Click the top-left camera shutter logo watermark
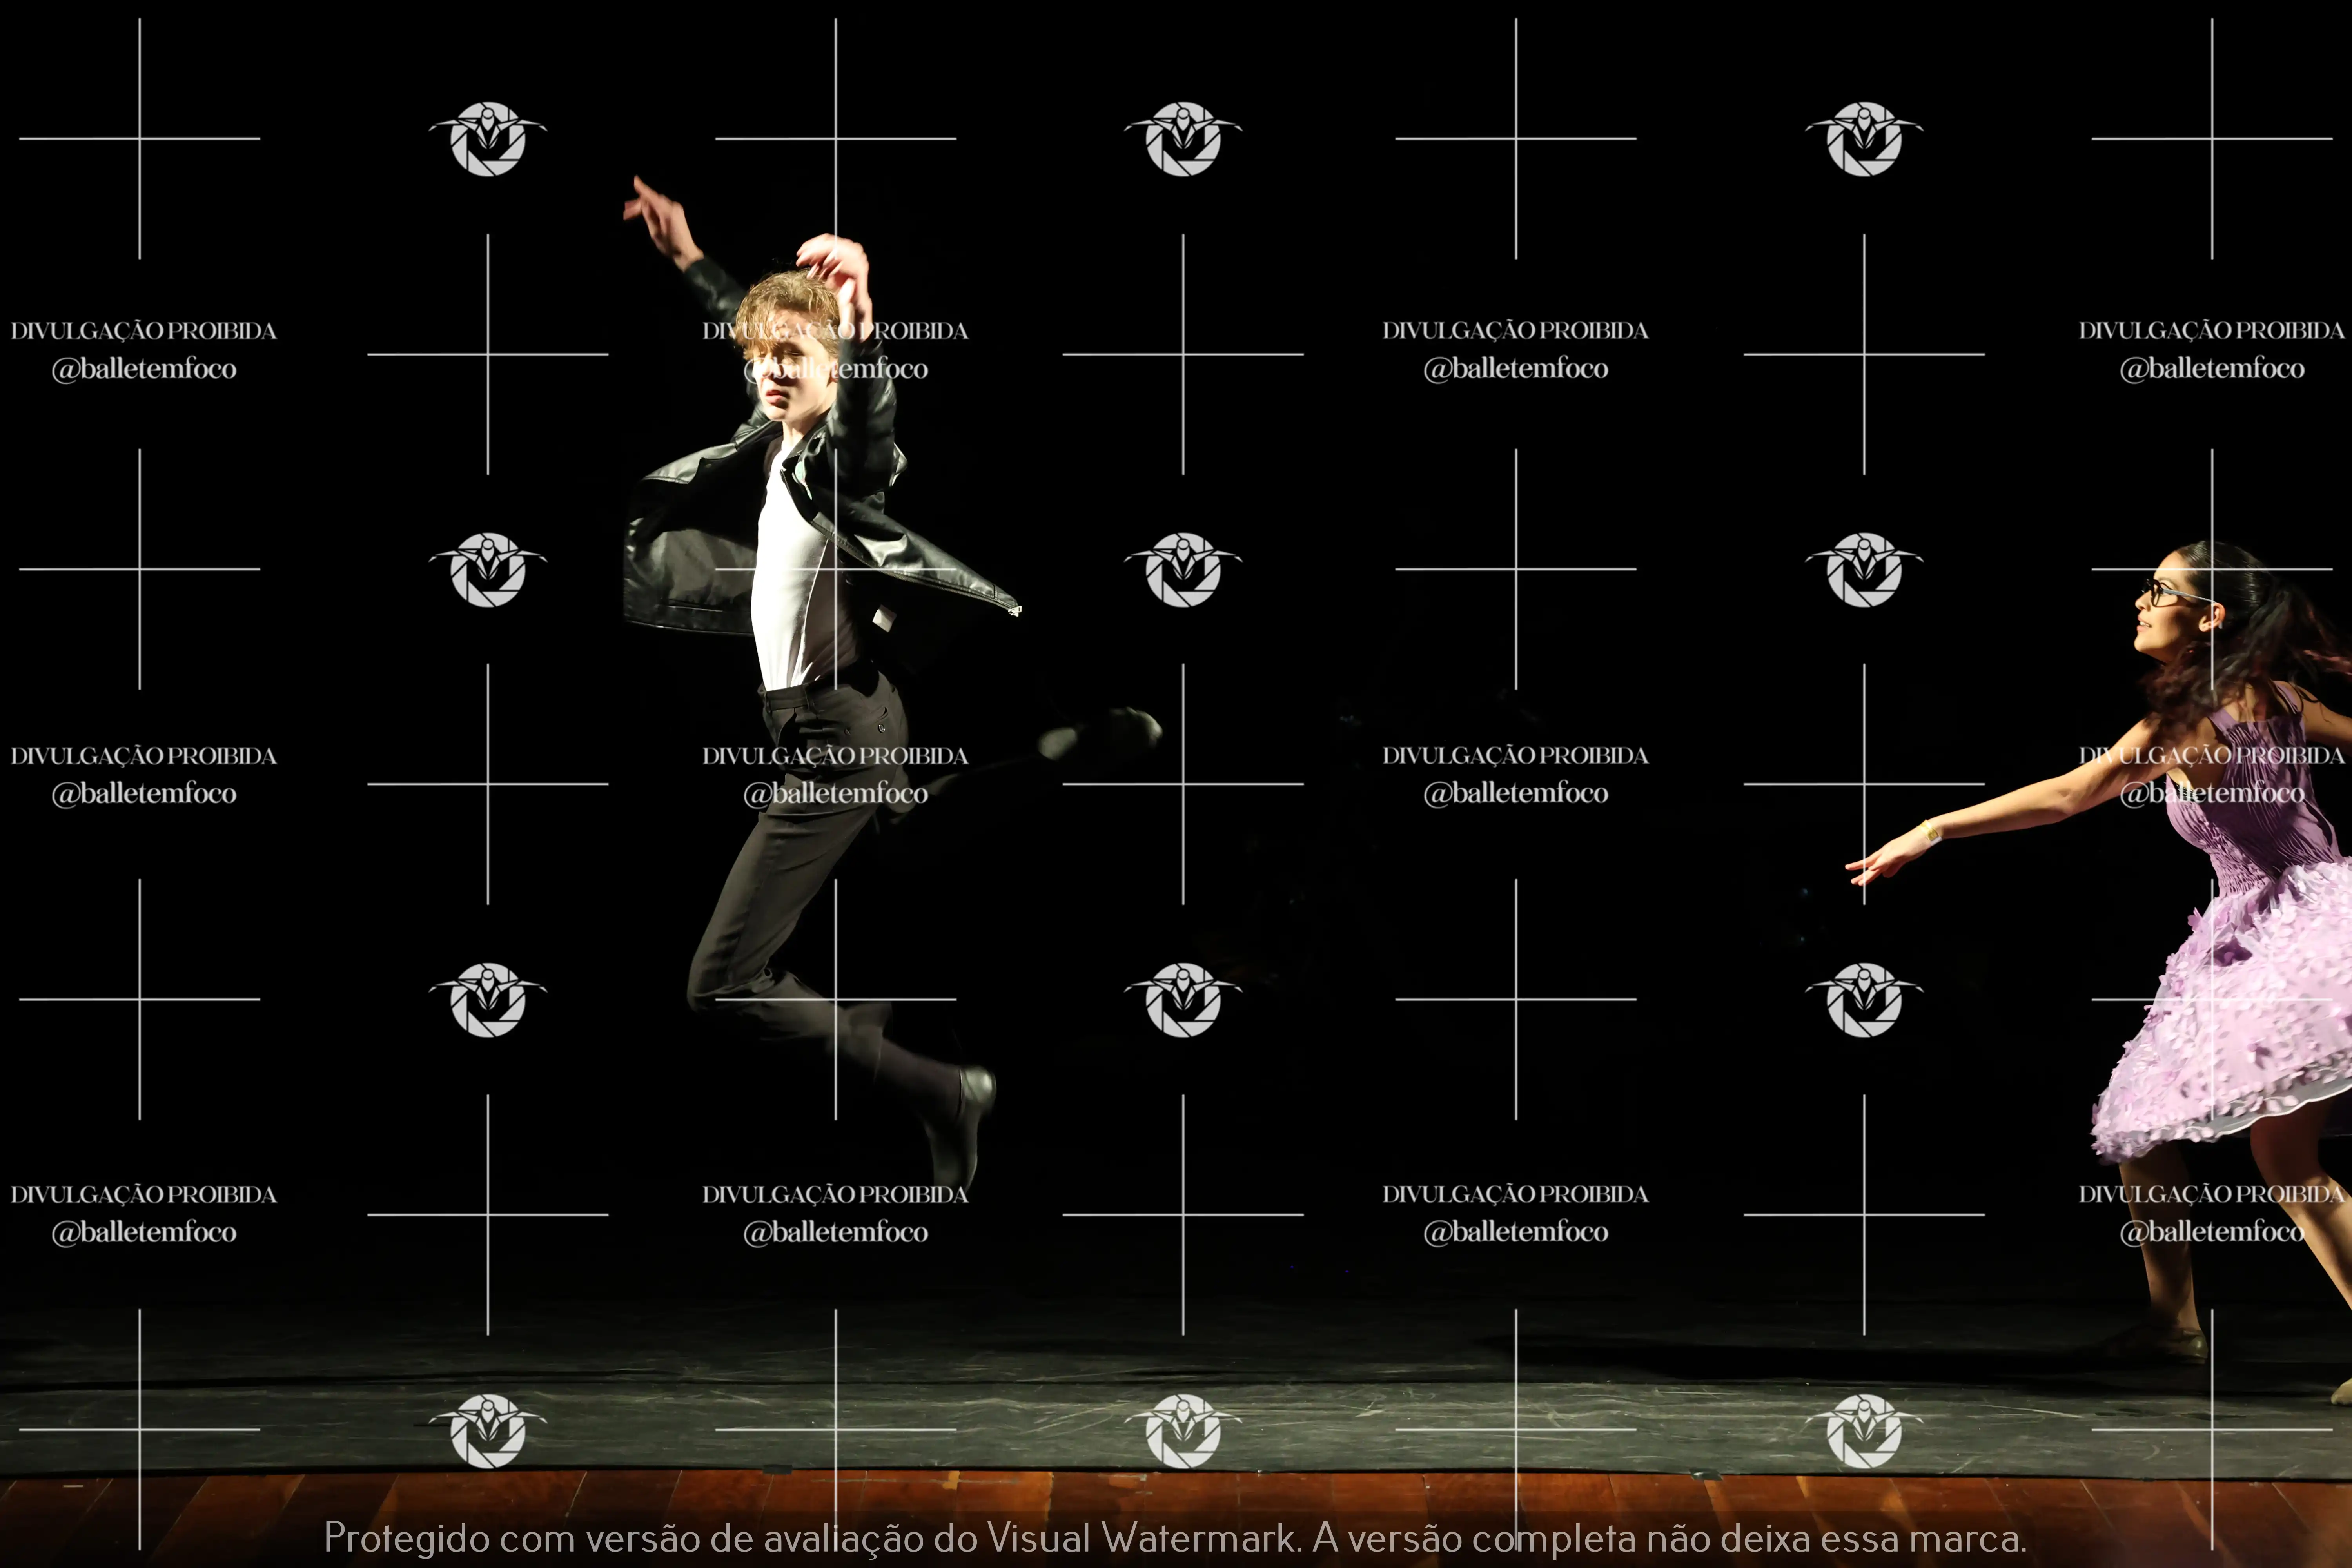The height and width of the screenshot is (1568, 2352). (x=488, y=139)
